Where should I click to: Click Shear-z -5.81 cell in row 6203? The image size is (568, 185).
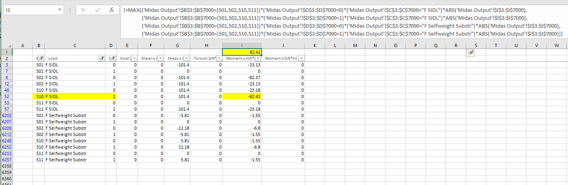coord(177,115)
